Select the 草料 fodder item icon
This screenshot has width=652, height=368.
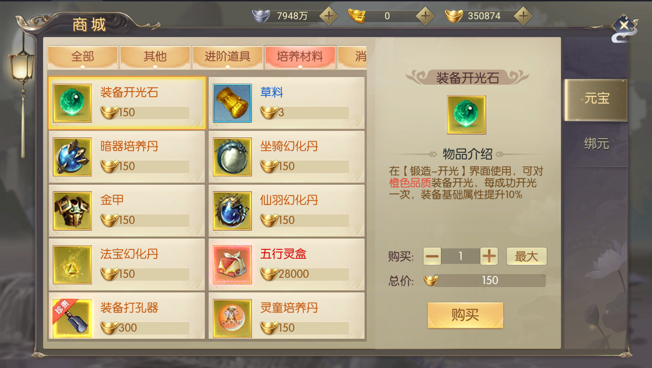[232, 103]
